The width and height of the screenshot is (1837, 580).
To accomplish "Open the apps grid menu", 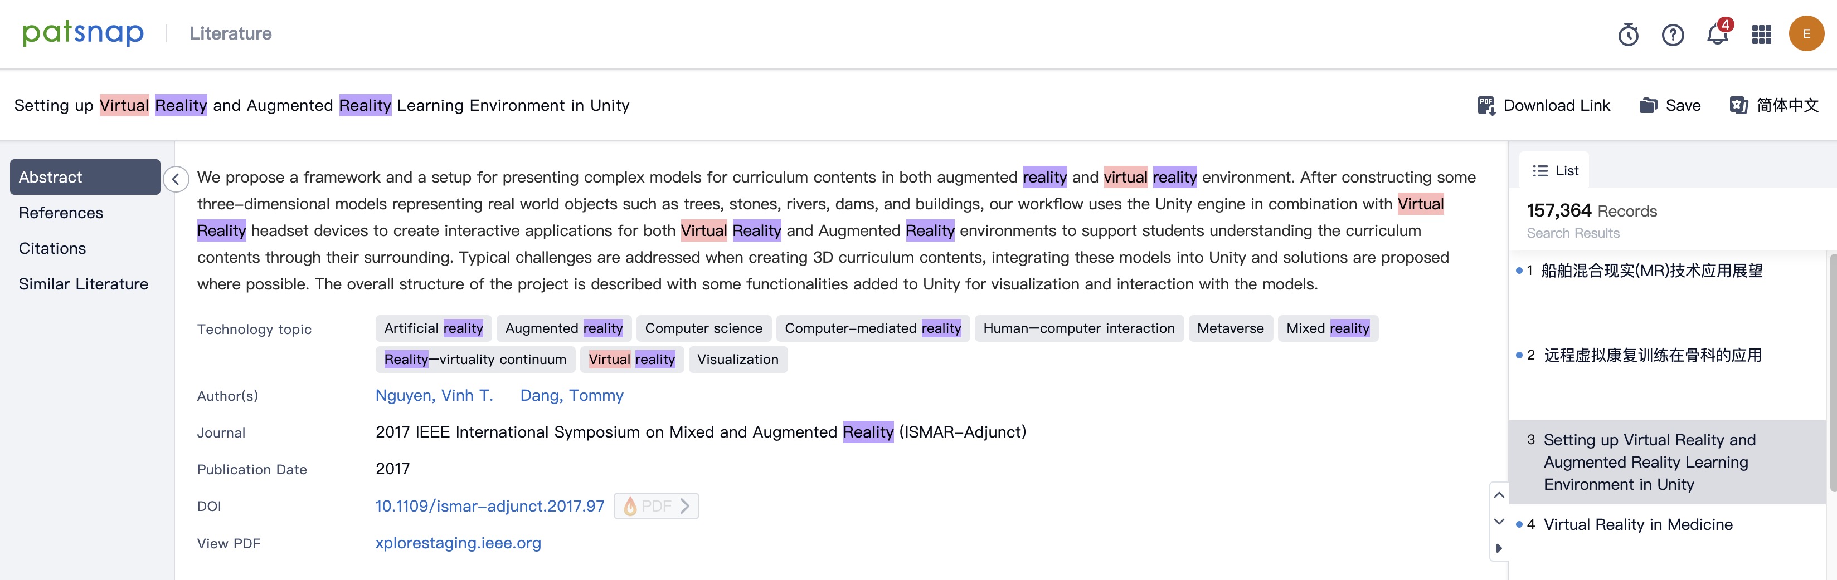I will 1761,34.
